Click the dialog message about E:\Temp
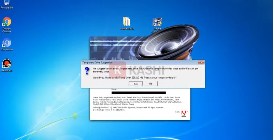 [x=134, y=78]
